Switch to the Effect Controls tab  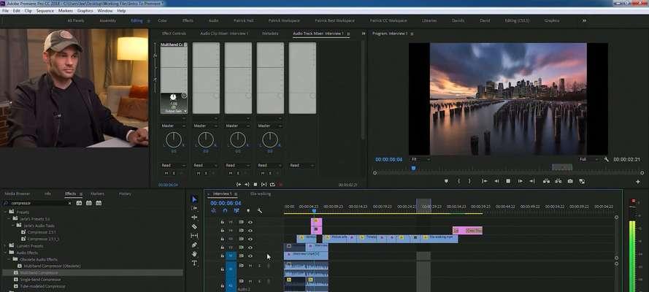pyautogui.click(x=174, y=34)
